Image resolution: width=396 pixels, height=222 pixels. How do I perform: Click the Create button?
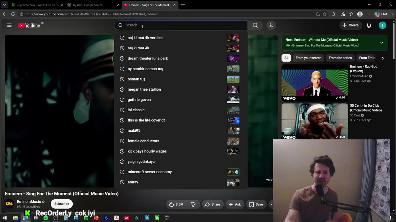tap(351, 25)
